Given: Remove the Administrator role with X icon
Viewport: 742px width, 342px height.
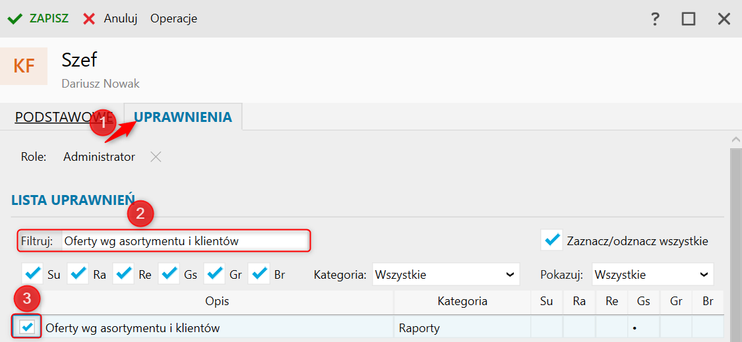Looking at the screenshot, I should [155, 157].
